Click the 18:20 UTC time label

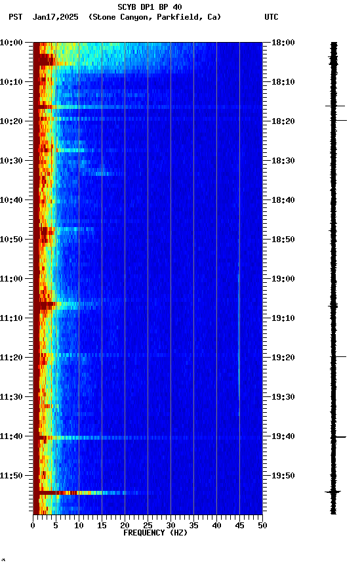pos(283,121)
